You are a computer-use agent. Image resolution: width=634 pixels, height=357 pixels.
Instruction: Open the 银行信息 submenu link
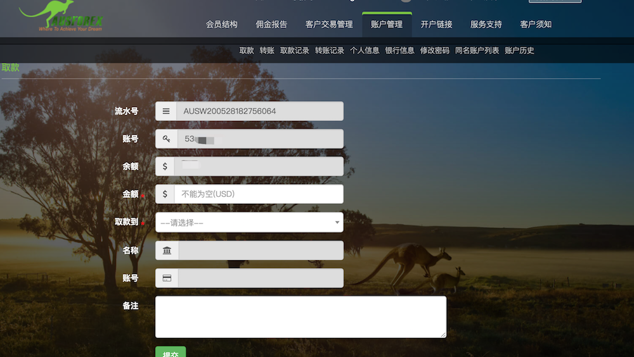pyautogui.click(x=399, y=51)
